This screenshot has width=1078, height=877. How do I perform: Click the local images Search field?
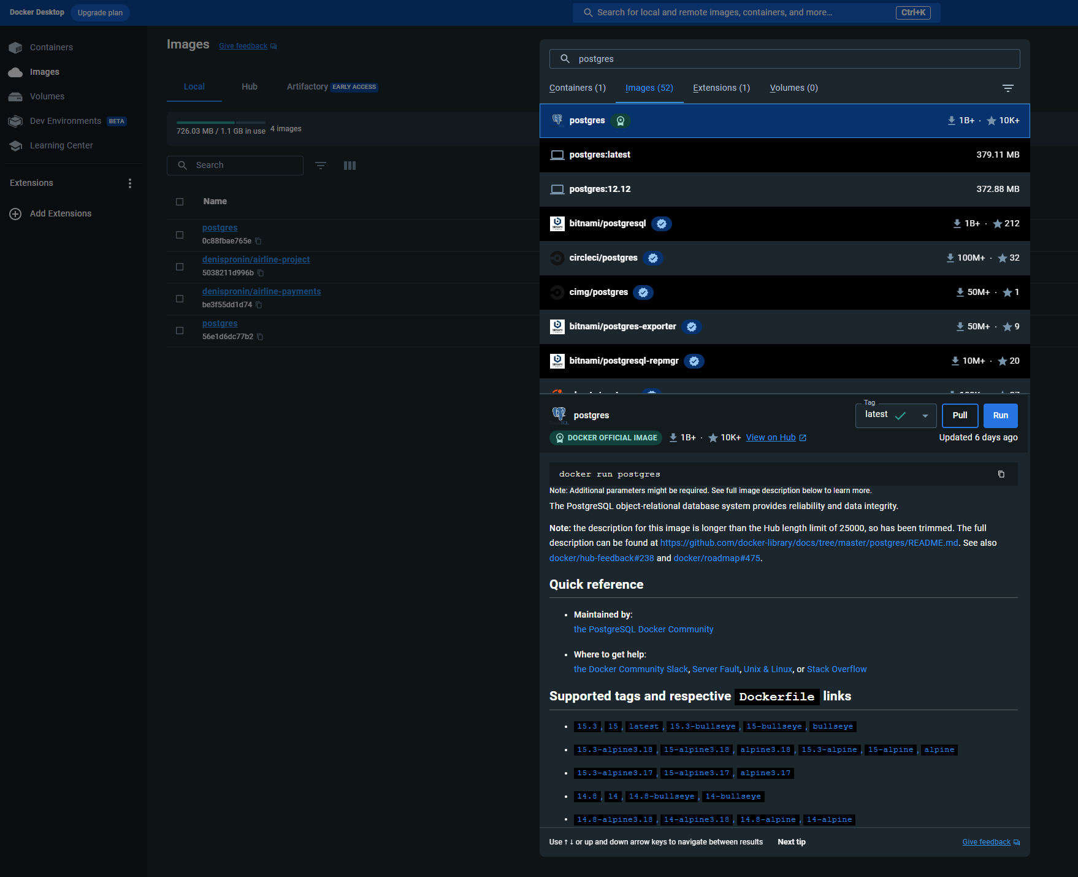[x=235, y=166]
